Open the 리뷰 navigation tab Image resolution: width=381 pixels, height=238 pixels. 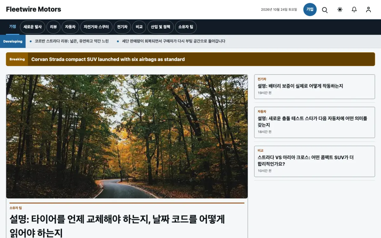53,27
